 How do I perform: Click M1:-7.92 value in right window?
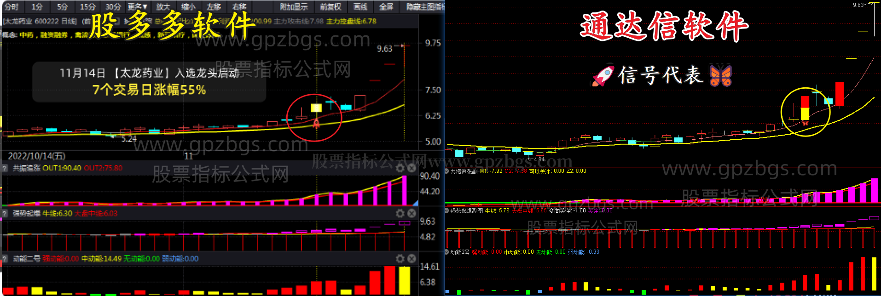(x=491, y=171)
